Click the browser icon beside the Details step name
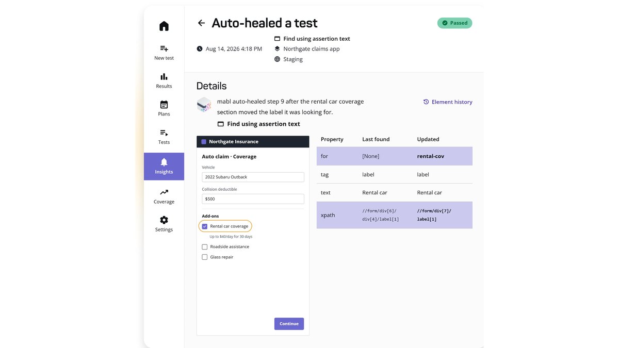619x348 pixels. (x=221, y=124)
